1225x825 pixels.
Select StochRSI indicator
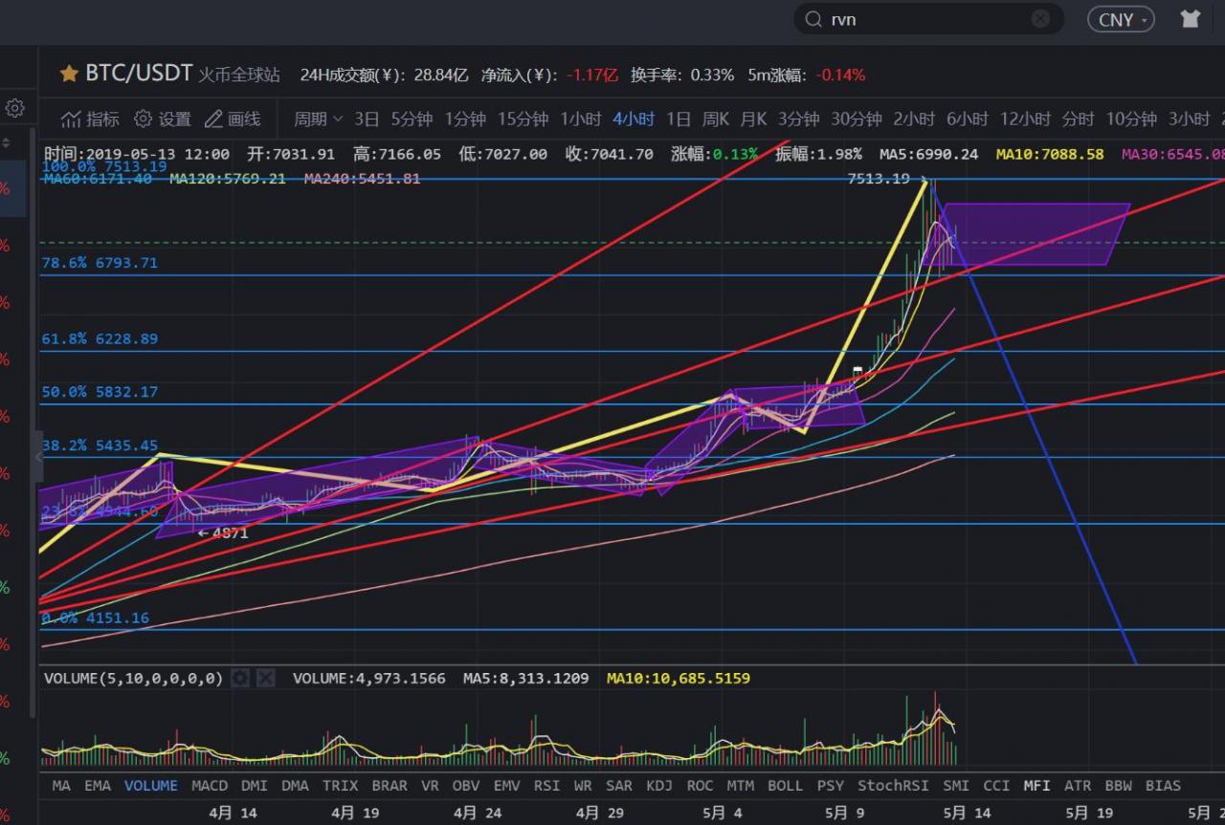(893, 786)
